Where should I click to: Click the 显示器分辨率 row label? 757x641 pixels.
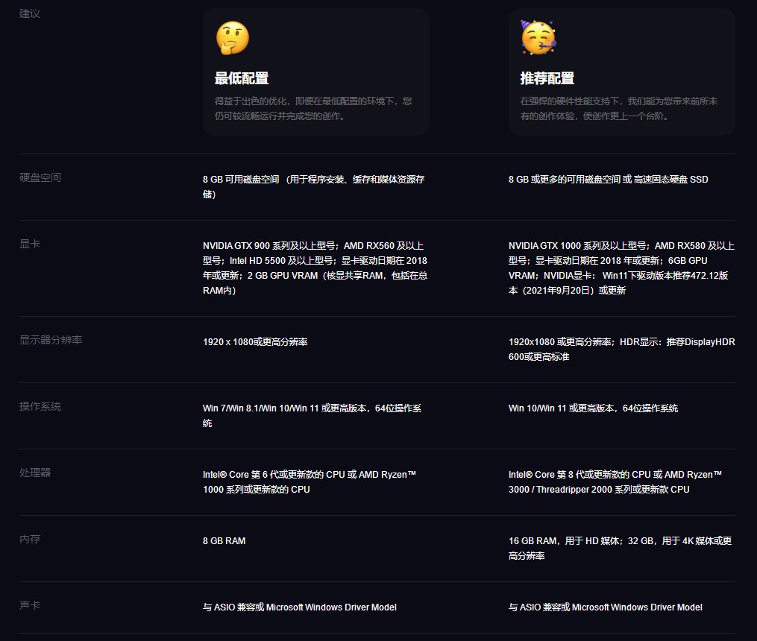pyautogui.click(x=51, y=340)
